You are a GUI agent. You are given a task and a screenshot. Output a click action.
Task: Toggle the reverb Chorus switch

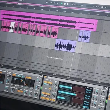point(29,78)
